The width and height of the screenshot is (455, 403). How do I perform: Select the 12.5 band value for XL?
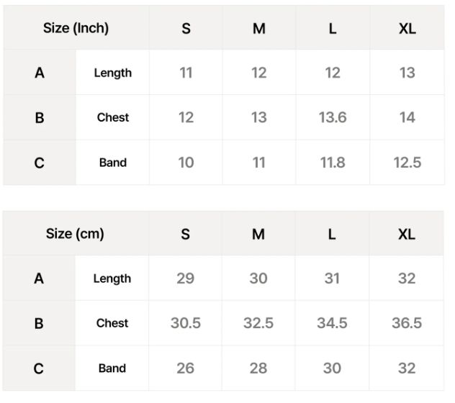point(407,163)
